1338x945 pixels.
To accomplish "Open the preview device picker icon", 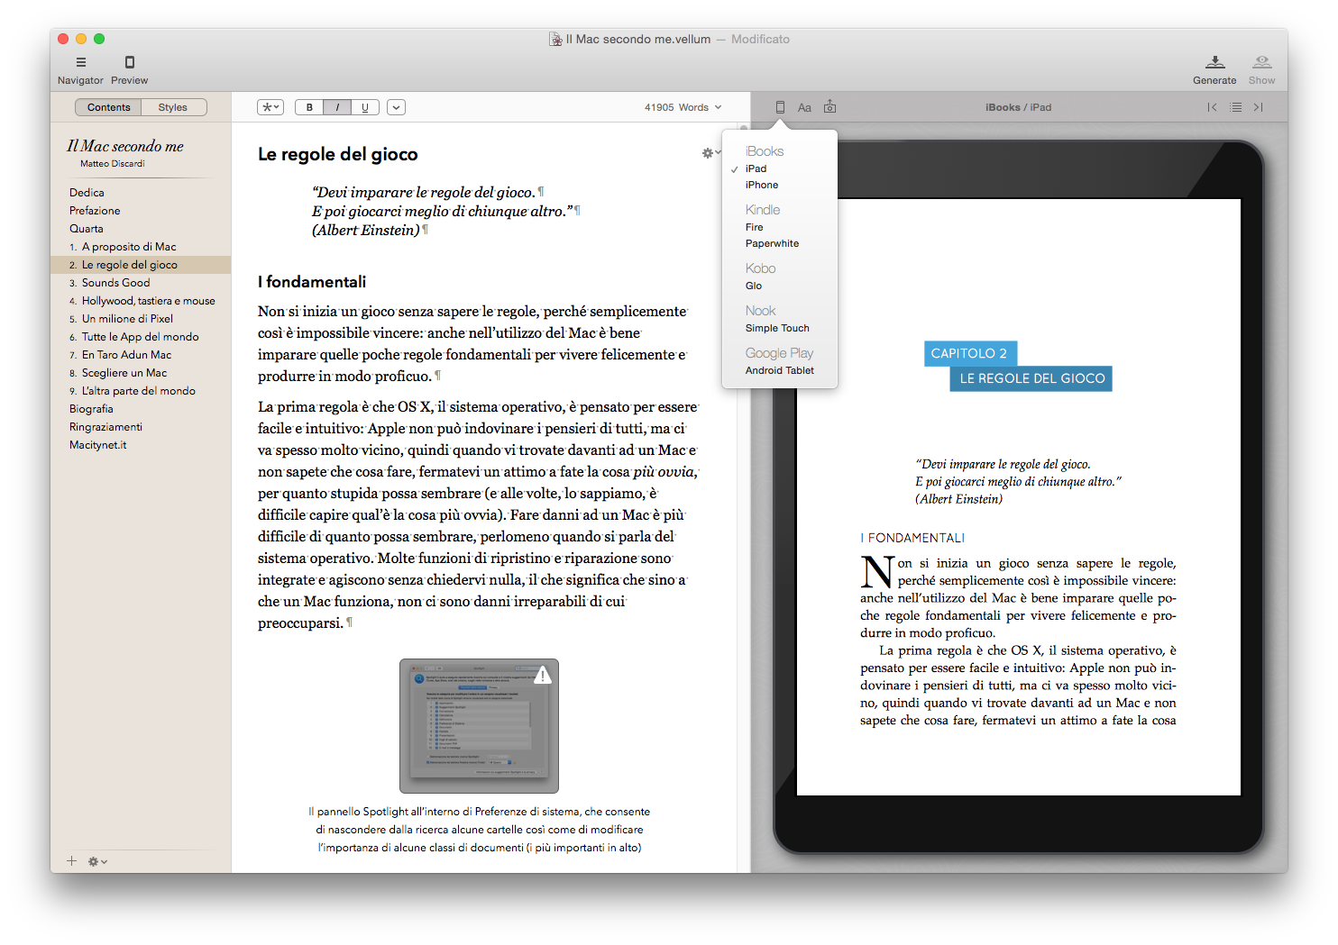I will [x=780, y=107].
